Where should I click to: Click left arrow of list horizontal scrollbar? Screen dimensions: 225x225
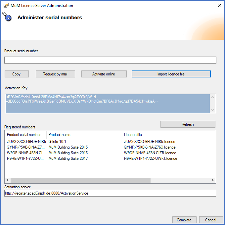[x=8, y=180]
